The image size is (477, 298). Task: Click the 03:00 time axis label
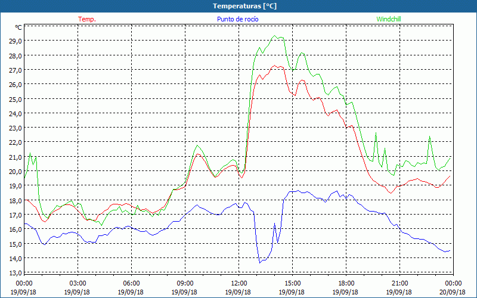tap(78, 284)
